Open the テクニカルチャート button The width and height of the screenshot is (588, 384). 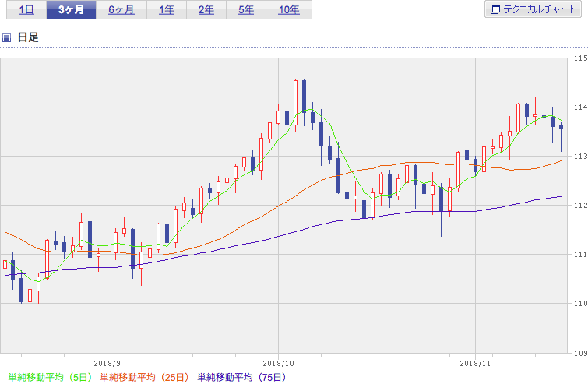(x=533, y=9)
